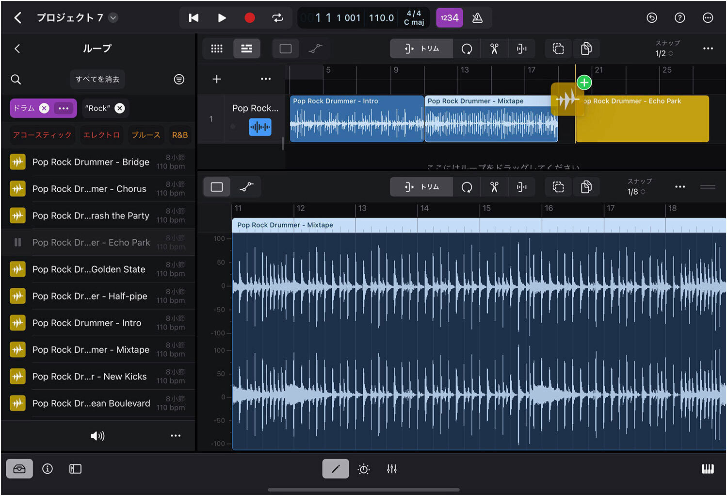
Task: Select the アコースティック filter tag
Action: [42, 135]
